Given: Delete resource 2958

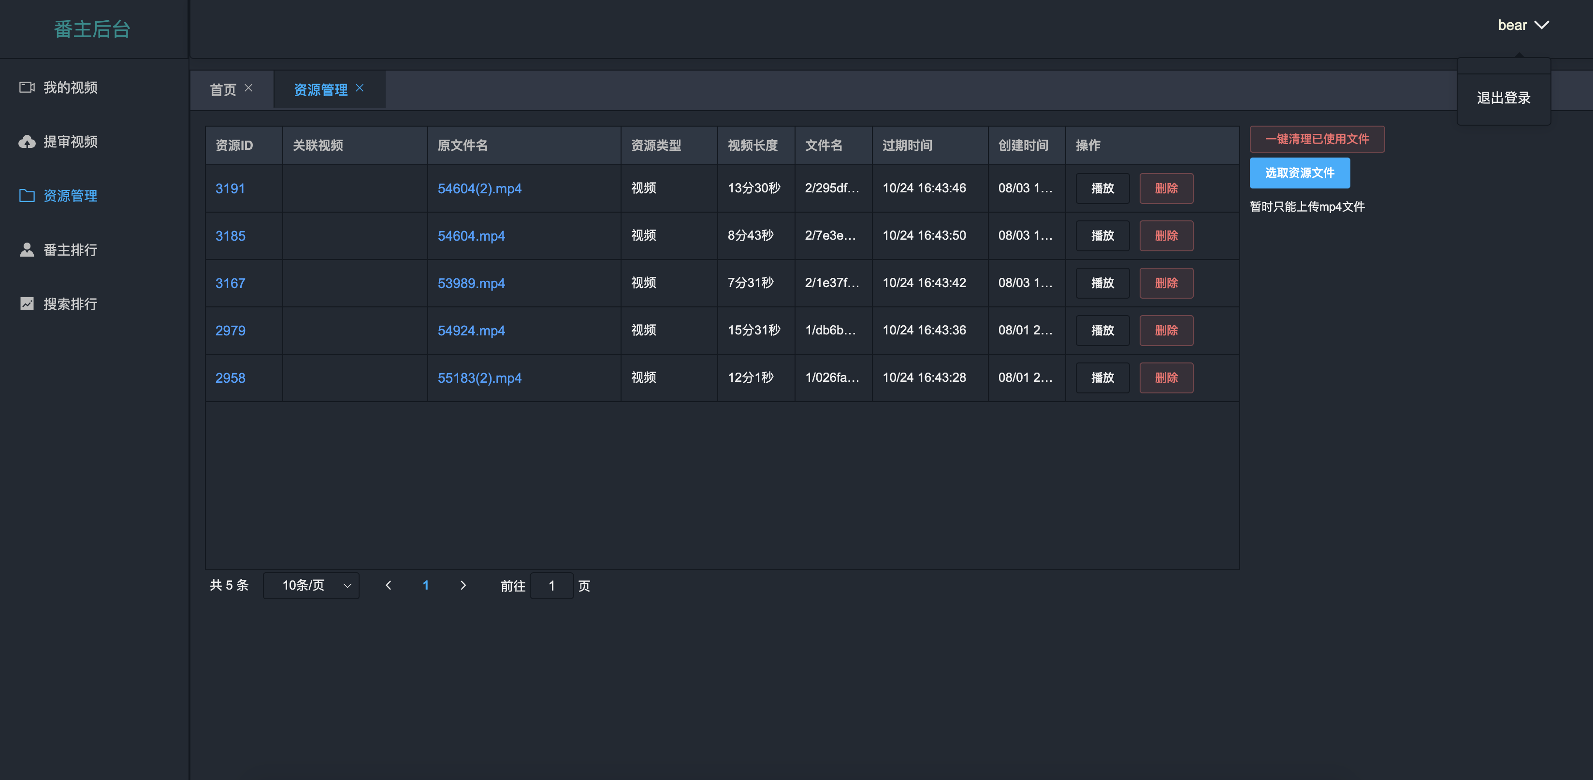Looking at the screenshot, I should pos(1166,377).
